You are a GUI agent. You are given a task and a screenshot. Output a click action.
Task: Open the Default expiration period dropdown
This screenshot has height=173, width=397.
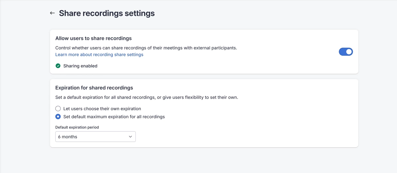95,137
